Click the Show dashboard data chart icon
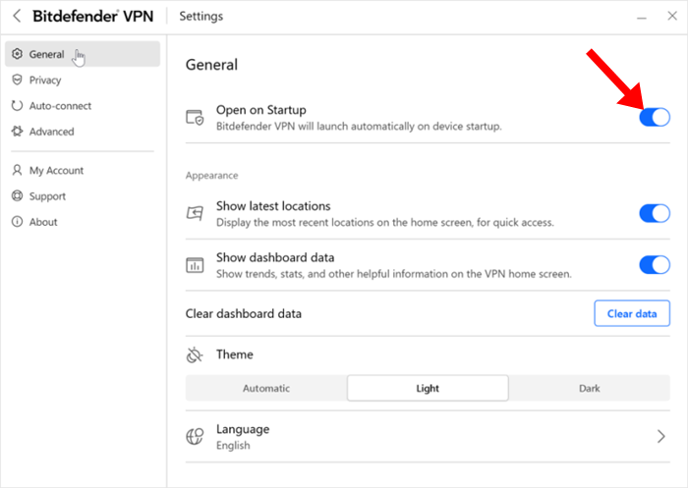This screenshot has height=488, width=688. click(x=195, y=265)
